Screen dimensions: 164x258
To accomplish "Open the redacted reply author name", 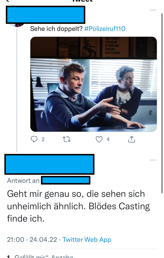I will tap(49, 164).
